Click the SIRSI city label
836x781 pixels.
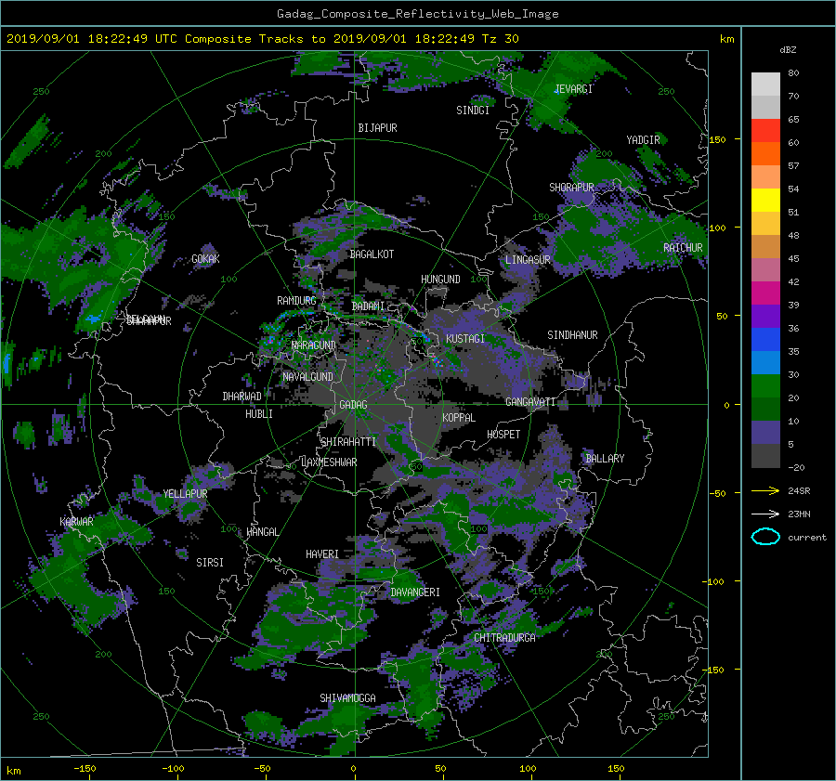pyautogui.click(x=210, y=563)
